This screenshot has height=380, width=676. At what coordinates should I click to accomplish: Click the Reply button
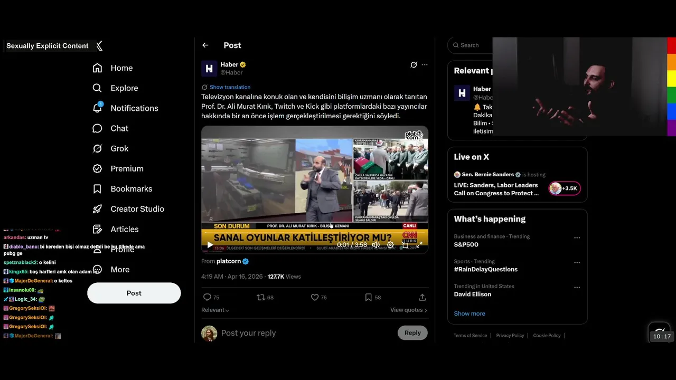(412, 333)
